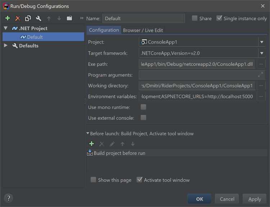Open the Project dropdown arrow
The width and height of the screenshot is (270, 207).
click(262, 42)
